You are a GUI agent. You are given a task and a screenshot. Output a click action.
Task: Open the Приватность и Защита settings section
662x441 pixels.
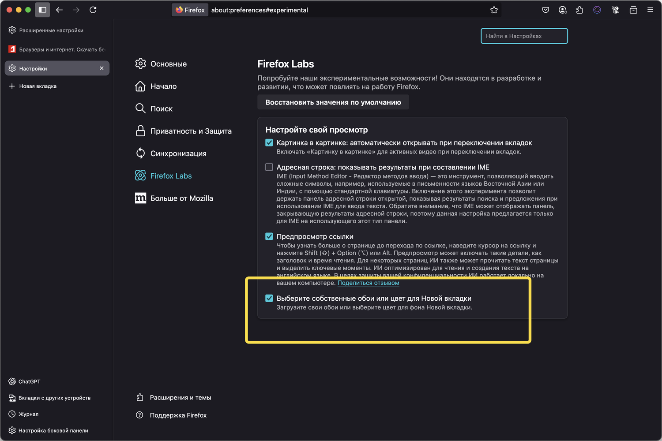(191, 131)
